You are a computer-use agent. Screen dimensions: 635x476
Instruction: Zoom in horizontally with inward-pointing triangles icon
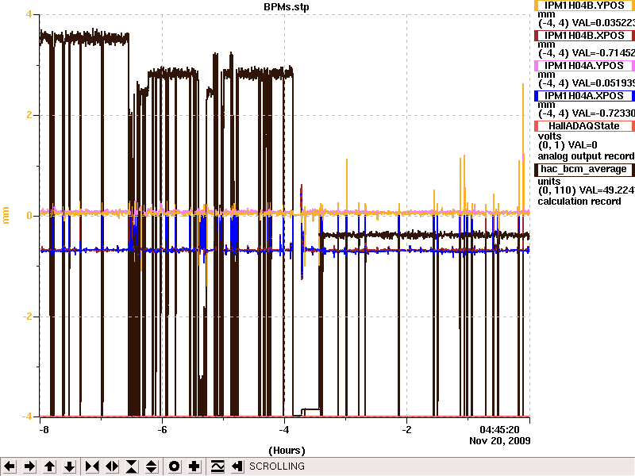92,466
